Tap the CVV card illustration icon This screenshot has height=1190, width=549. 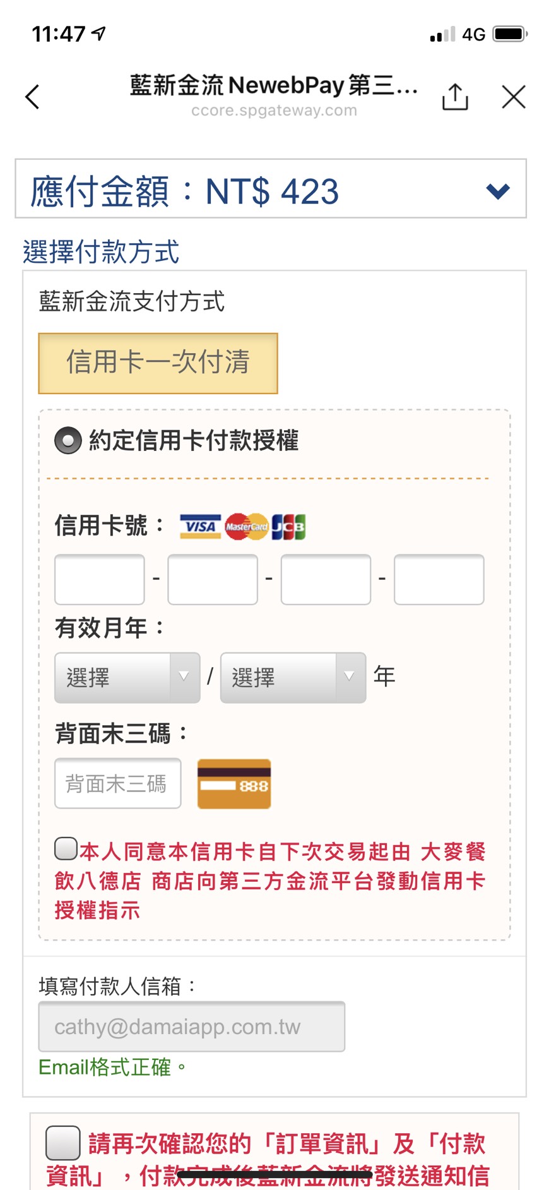[x=234, y=784]
